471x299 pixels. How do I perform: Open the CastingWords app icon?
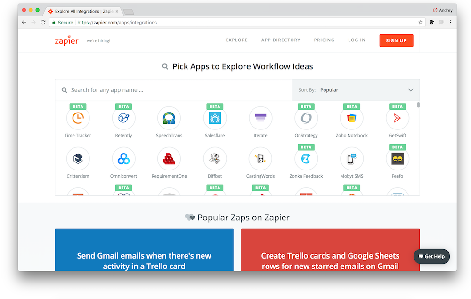[260, 159]
